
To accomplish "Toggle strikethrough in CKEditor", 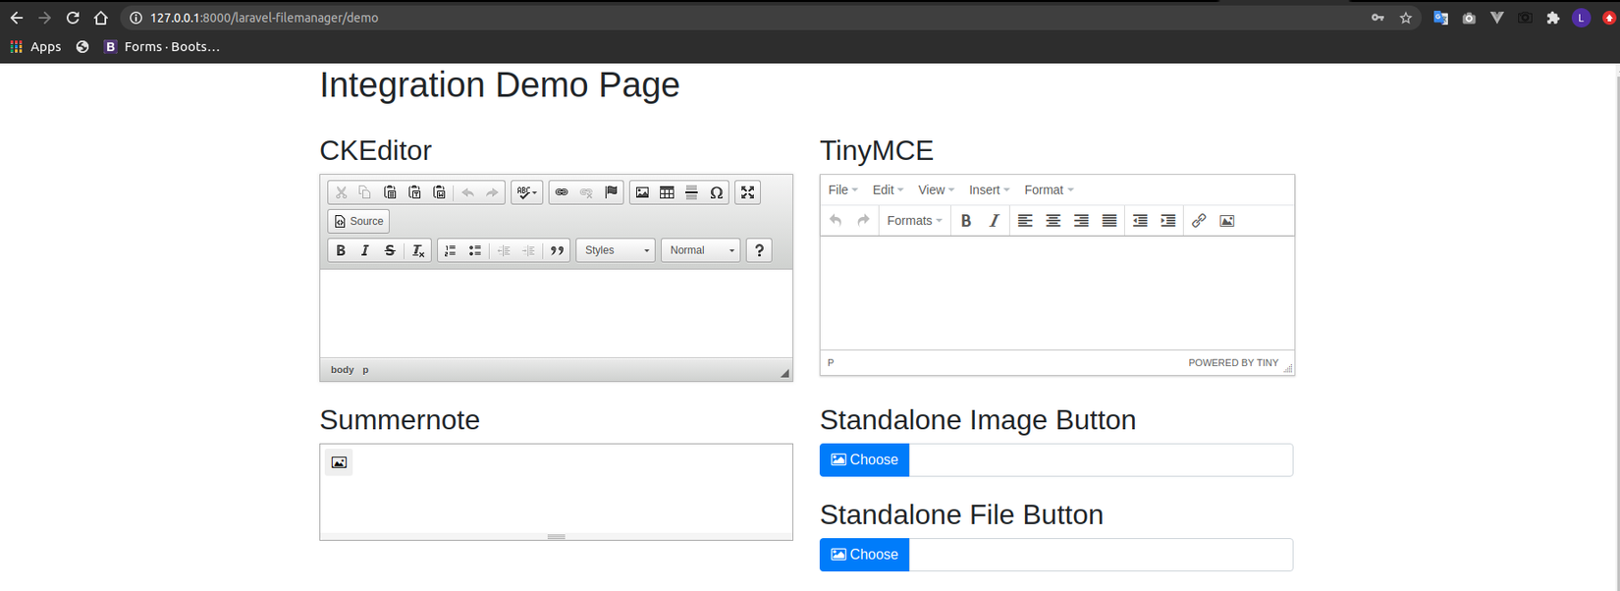I will point(390,250).
